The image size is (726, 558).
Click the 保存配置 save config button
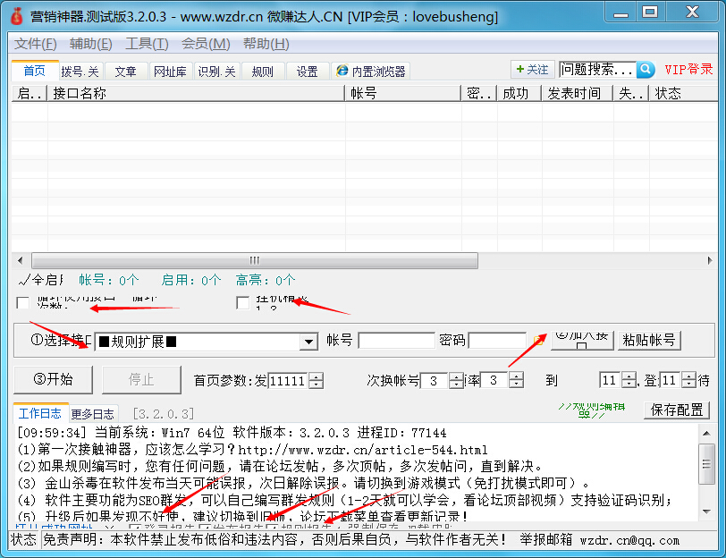point(676,410)
